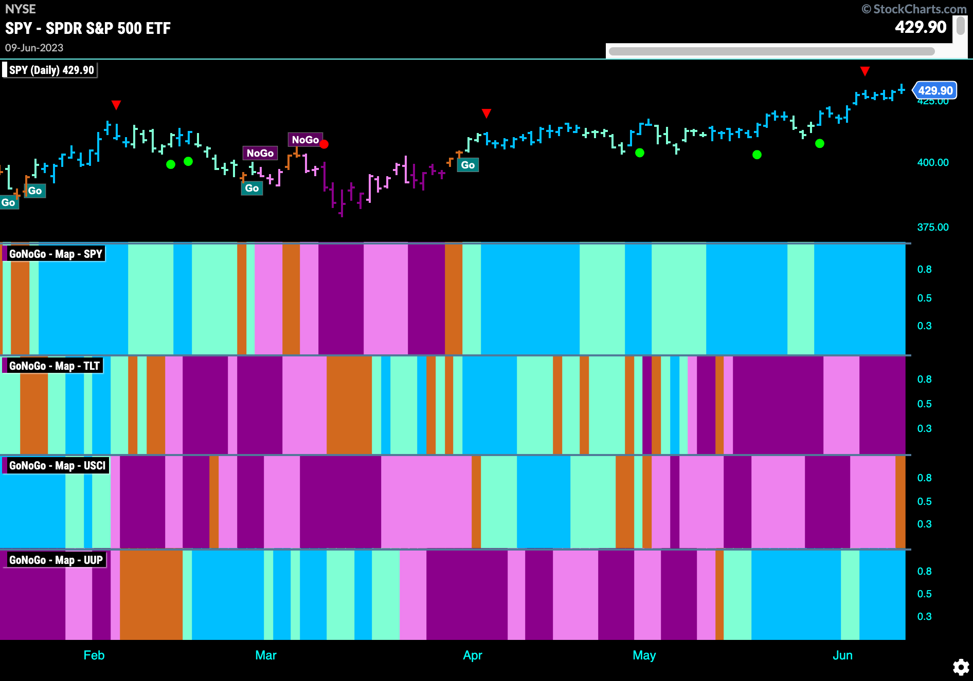Click the 400.00 price axis label
Image resolution: width=973 pixels, height=681 pixels.
pos(933,162)
